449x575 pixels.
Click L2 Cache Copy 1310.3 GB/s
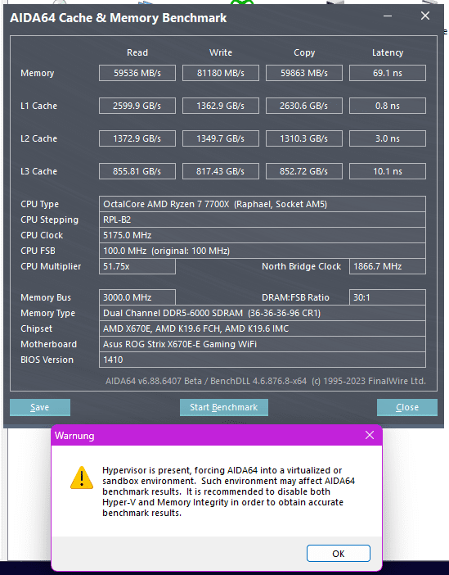(304, 138)
